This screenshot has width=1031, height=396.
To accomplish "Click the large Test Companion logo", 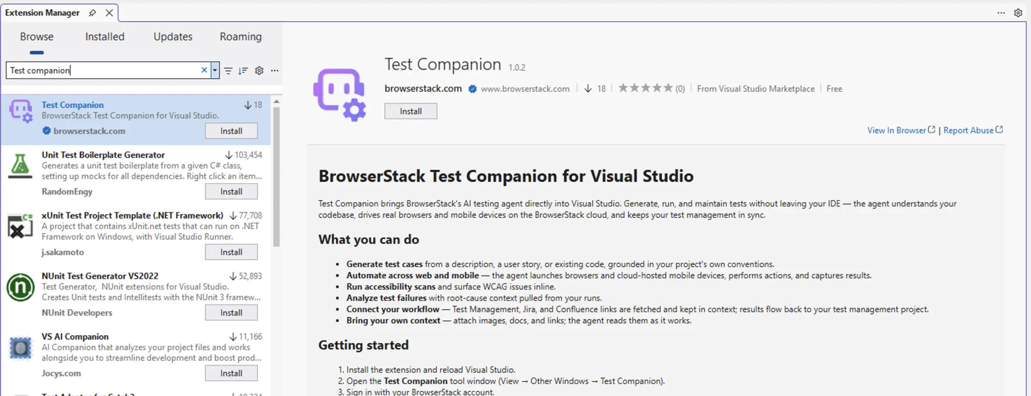I will point(340,94).
